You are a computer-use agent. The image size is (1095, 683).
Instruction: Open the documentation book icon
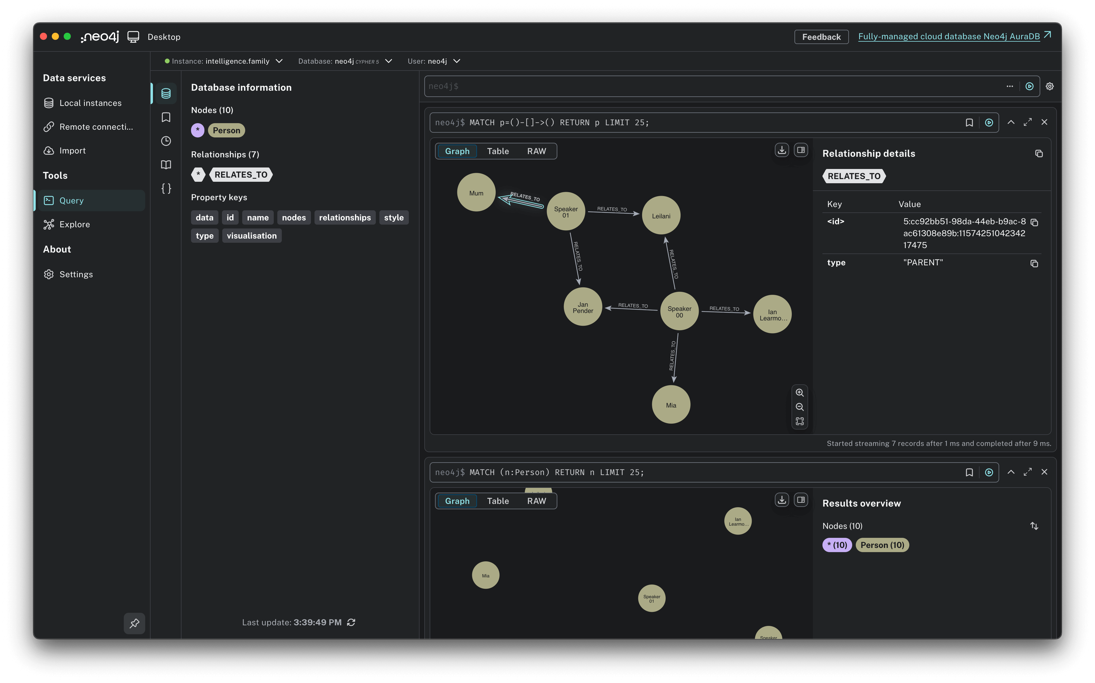point(166,165)
